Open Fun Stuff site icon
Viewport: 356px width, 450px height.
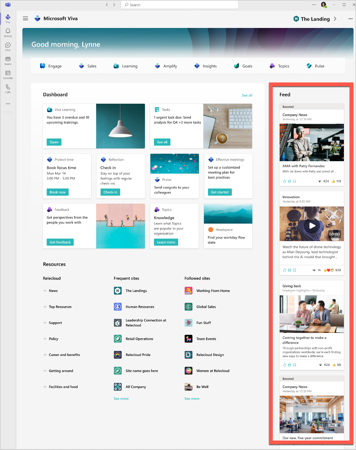[x=188, y=323]
